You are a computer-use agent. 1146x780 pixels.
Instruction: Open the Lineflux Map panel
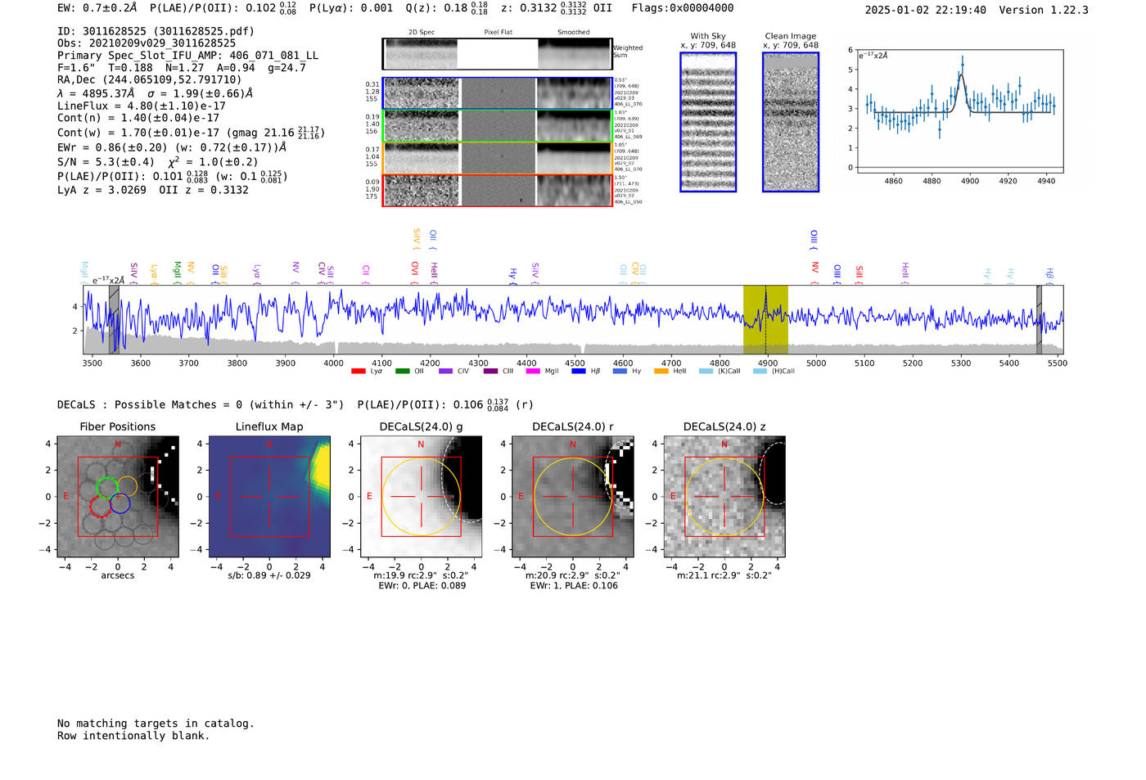pyautogui.click(x=269, y=497)
